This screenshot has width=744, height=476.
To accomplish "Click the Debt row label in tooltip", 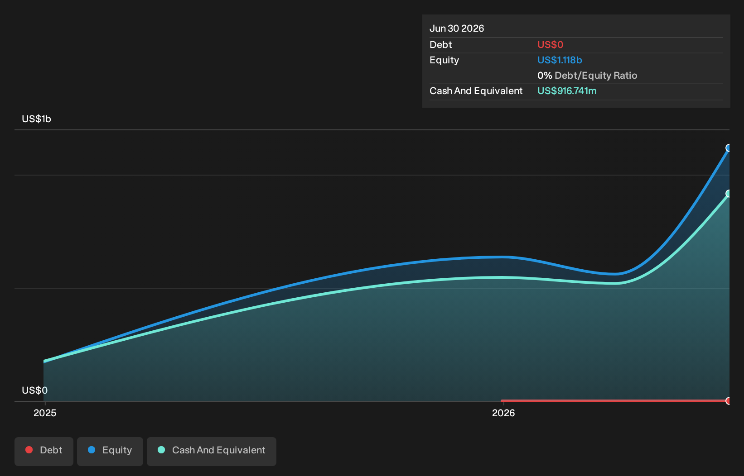I will 441,45.
